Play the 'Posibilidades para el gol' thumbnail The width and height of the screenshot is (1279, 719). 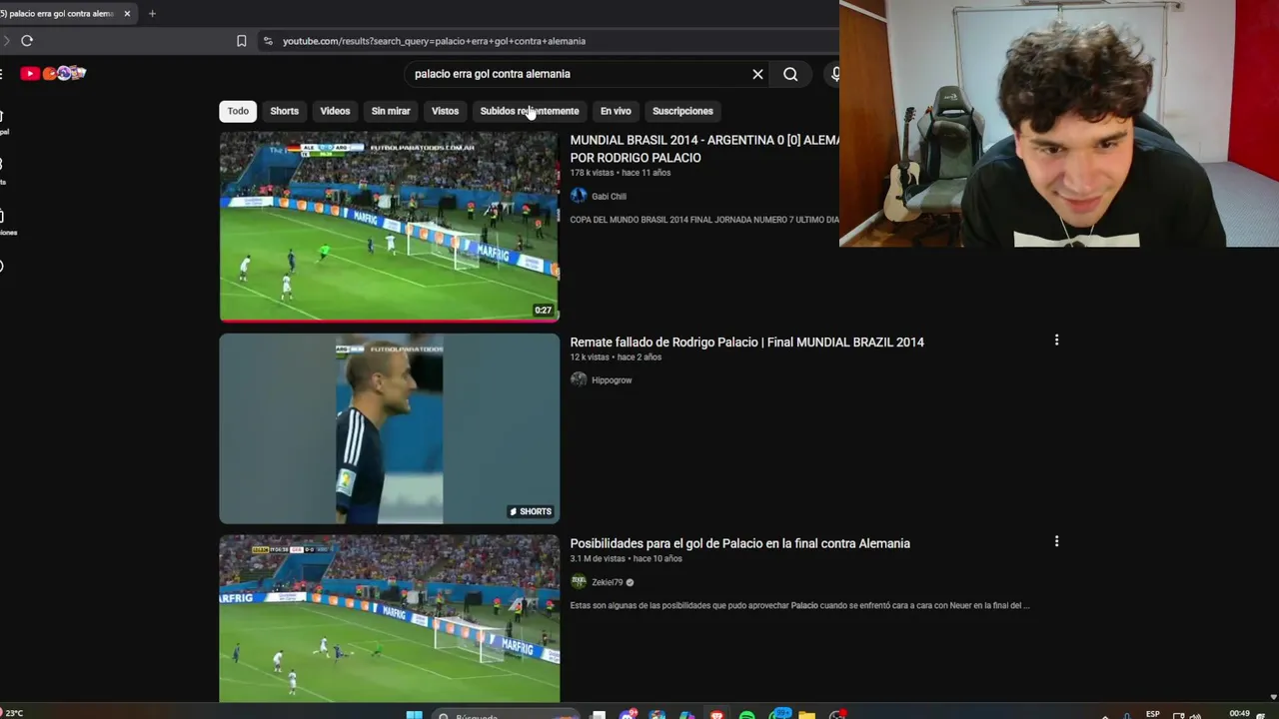pos(390,619)
